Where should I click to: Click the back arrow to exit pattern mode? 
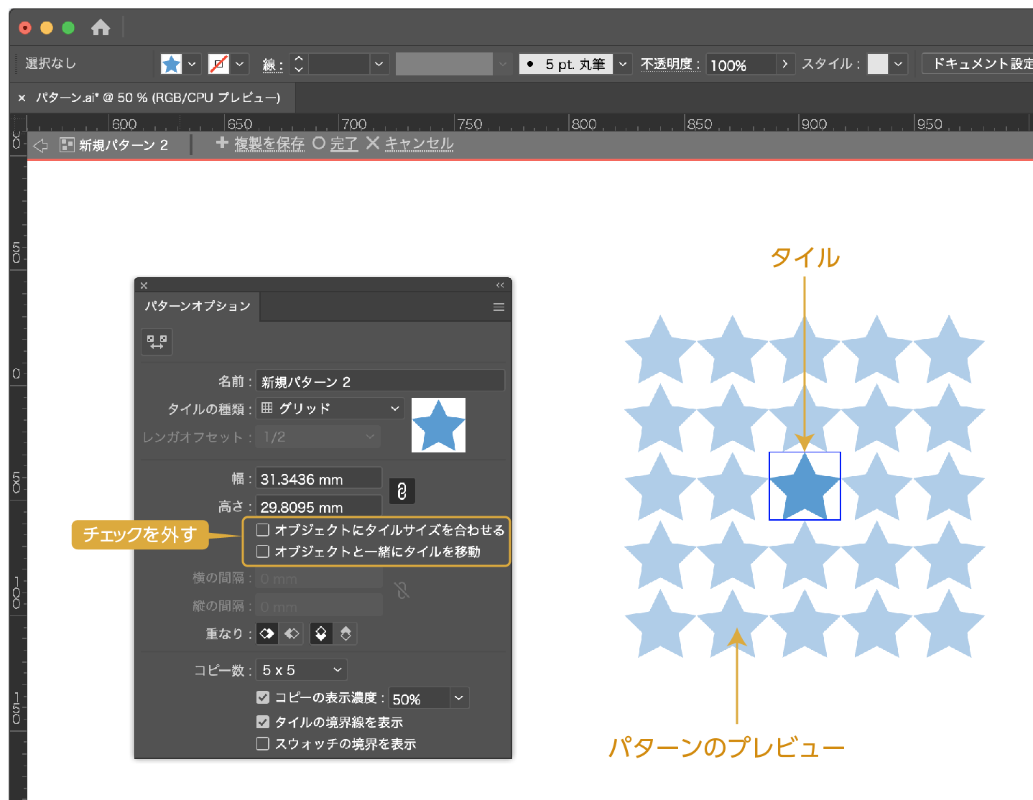pyautogui.click(x=41, y=145)
